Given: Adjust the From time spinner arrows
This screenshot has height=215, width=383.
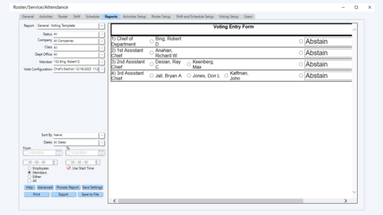Looking at the screenshot, I should tap(54, 162).
